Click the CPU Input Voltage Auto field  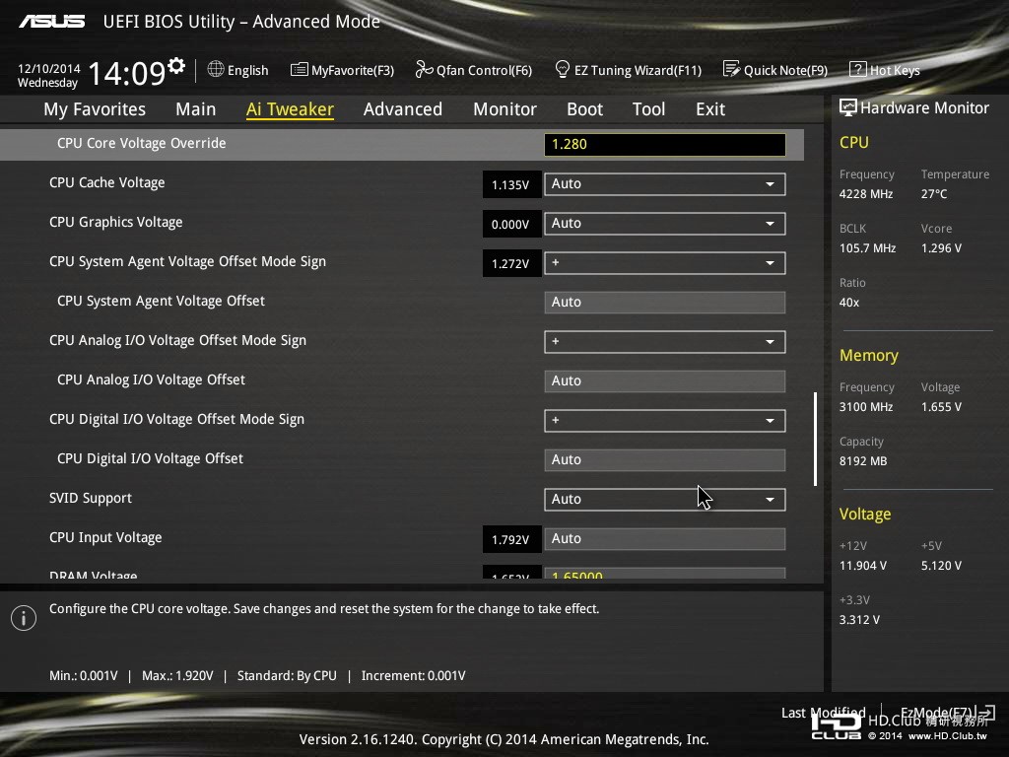(665, 539)
